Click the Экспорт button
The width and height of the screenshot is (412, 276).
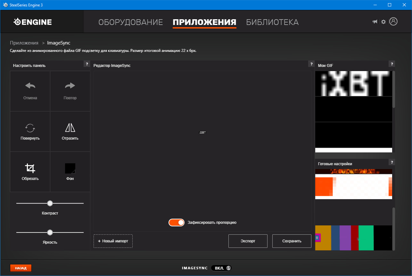(248, 241)
